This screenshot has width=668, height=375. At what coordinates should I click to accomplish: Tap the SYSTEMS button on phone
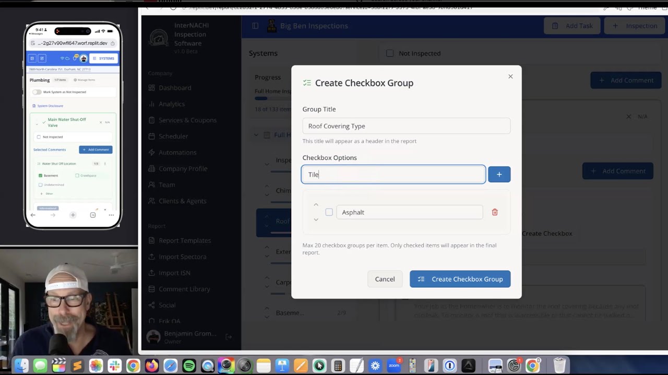click(103, 58)
